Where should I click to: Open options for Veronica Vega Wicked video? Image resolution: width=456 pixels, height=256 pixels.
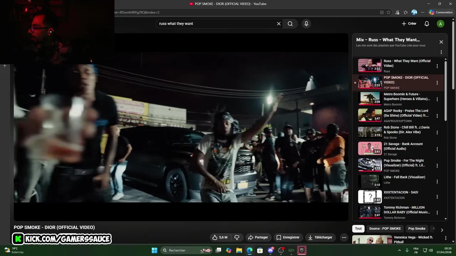pyautogui.click(x=445, y=238)
